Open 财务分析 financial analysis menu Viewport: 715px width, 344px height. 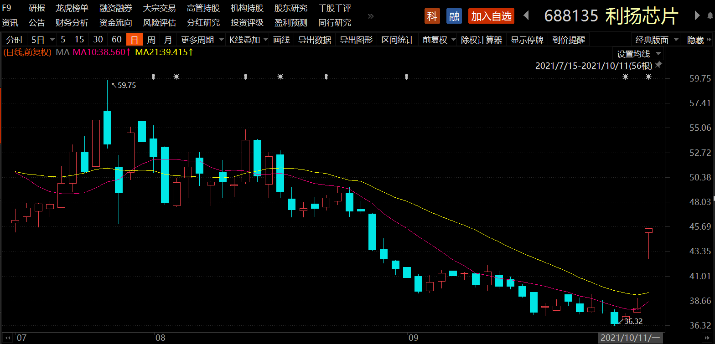click(x=72, y=22)
